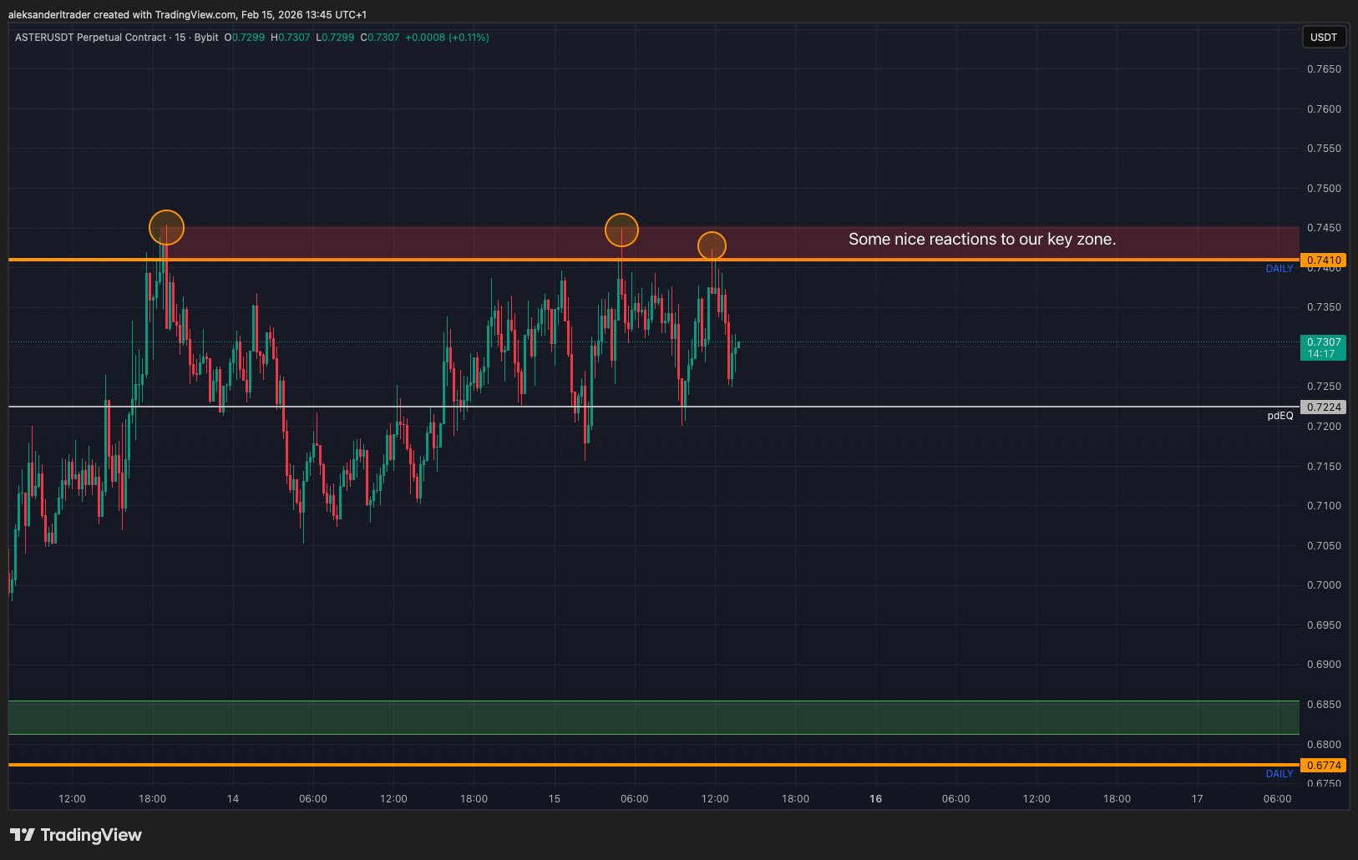Click the pdEQ line label

(1279, 416)
